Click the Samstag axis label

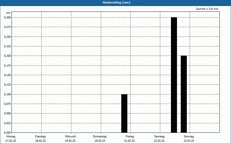tap(159, 137)
